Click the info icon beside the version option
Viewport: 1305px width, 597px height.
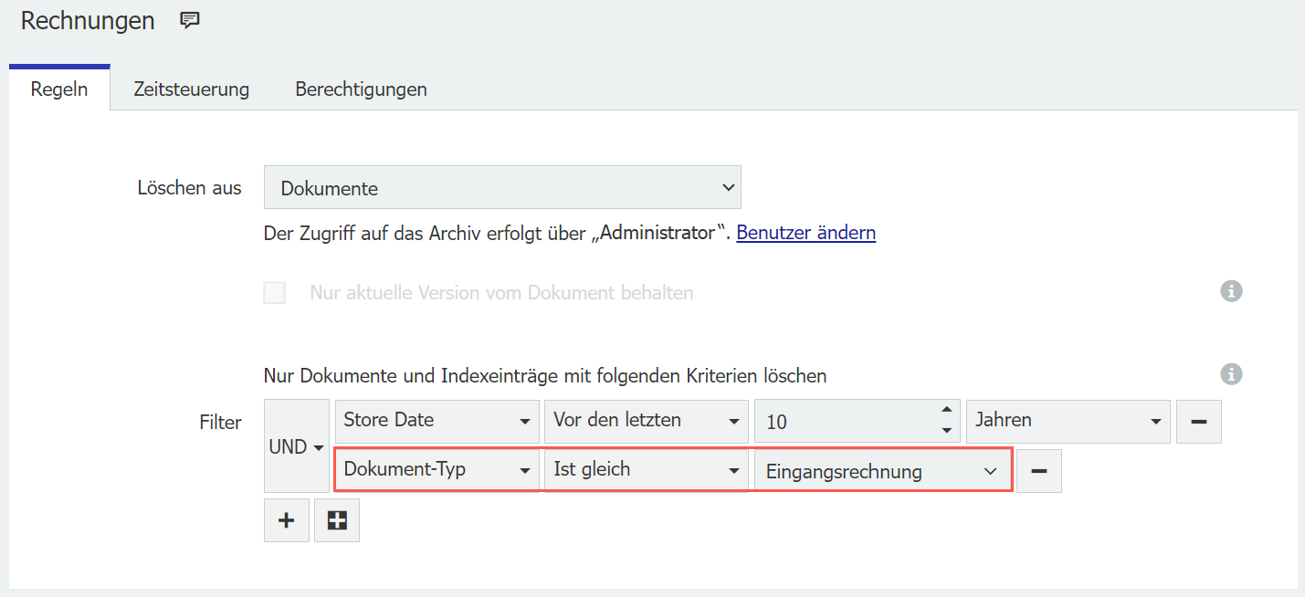click(x=1230, y=290)
